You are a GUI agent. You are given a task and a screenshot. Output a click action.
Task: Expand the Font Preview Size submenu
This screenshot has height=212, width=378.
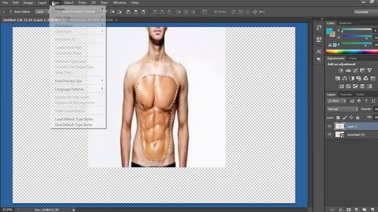pyautogui.click(x=78, y=81)
